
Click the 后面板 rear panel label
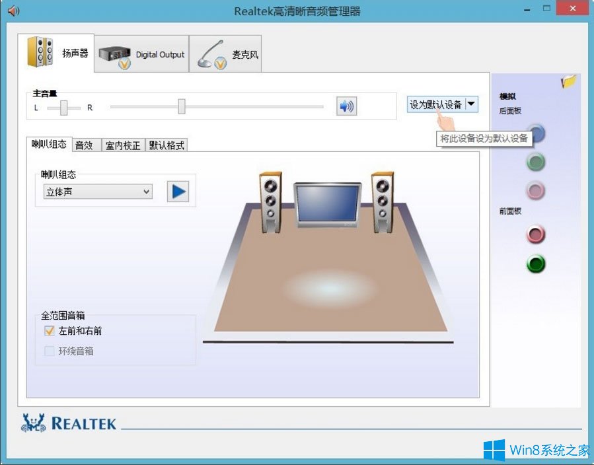point(510,111)
